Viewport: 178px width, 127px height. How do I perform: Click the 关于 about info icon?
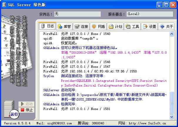(x=162, y=26)
